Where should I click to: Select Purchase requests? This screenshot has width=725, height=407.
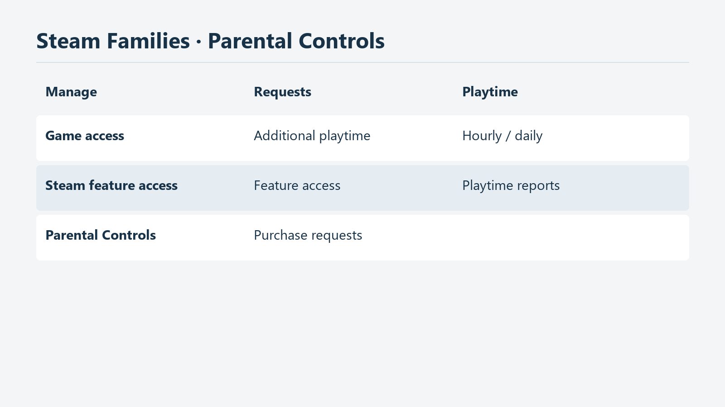pyautogui.click(x=308, y=235)
